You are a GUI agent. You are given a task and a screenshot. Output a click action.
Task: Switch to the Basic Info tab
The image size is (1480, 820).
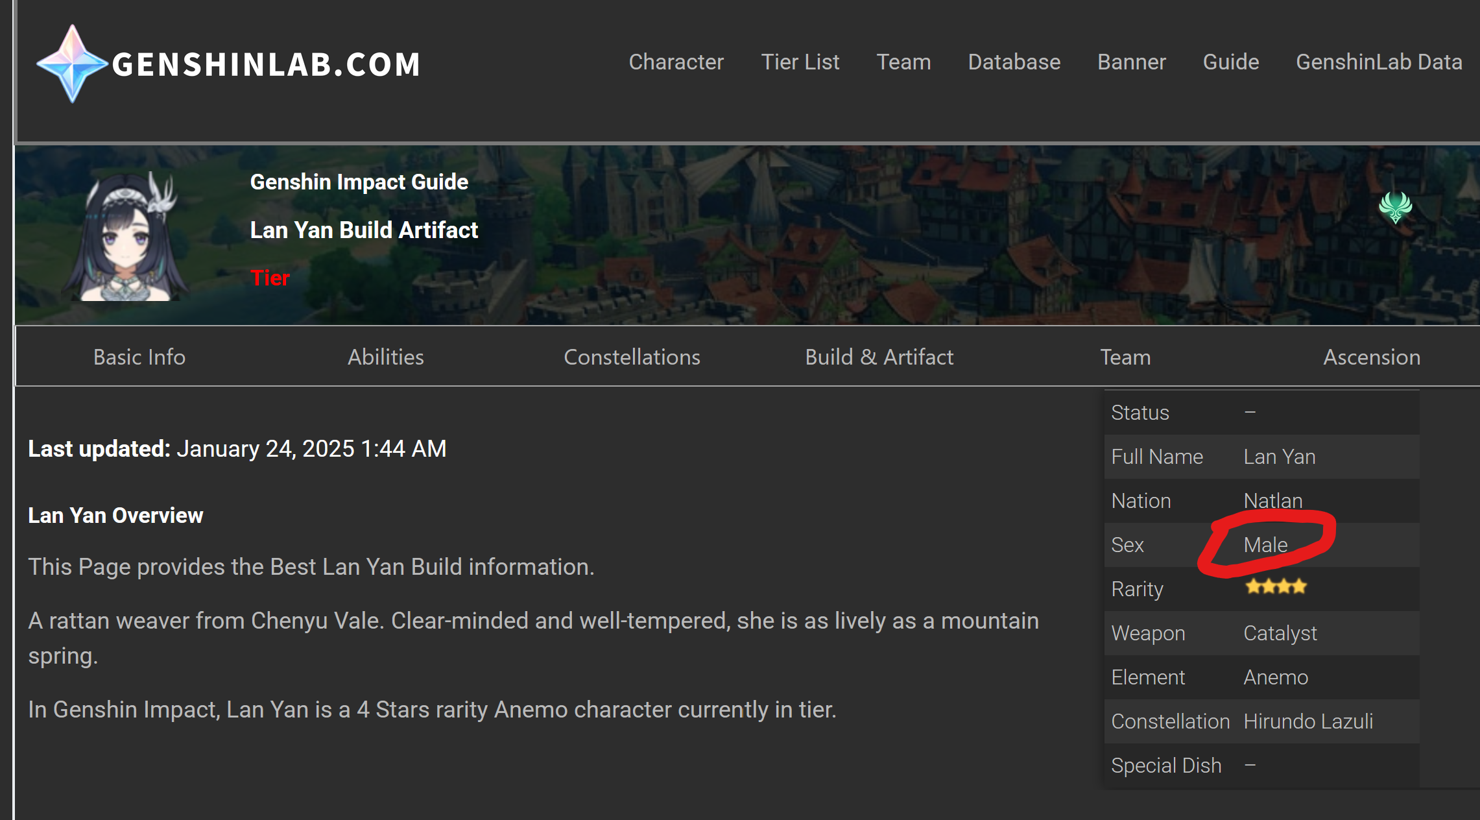pos(139,357)
